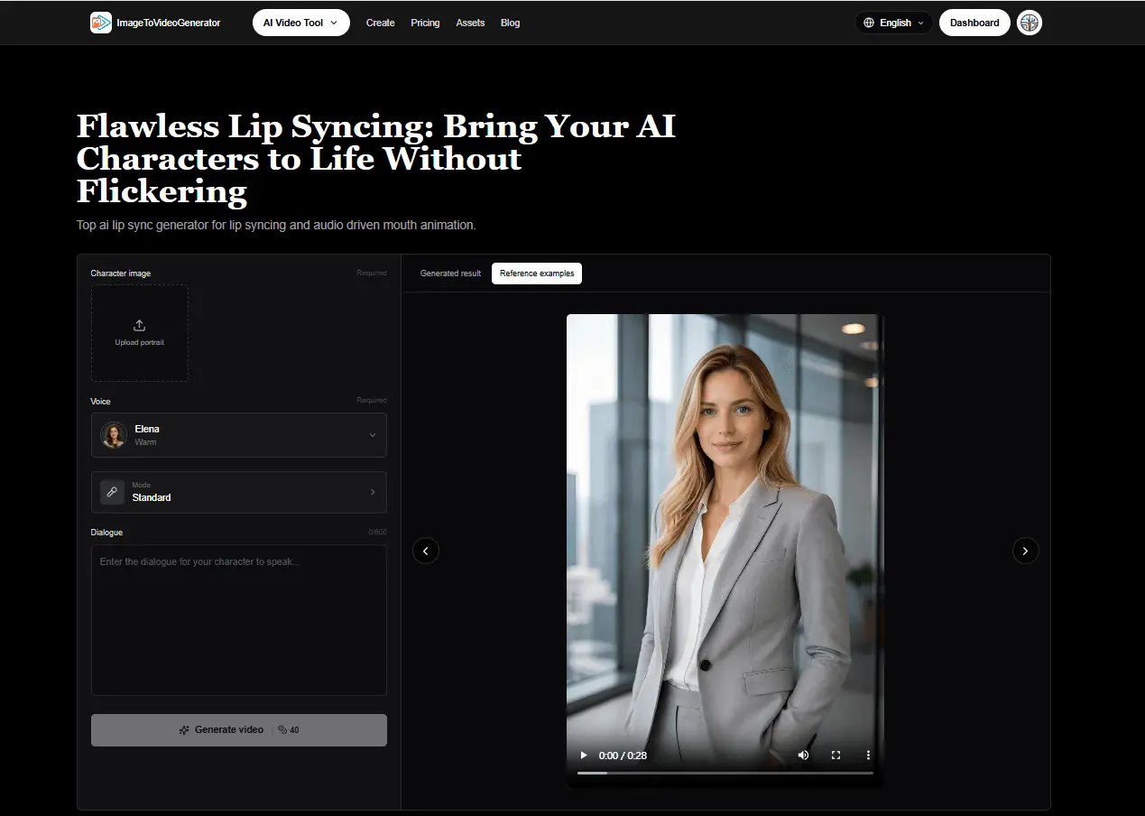Click the Elena voice avatar
This screenshot has width=1145, height=816.
[114, 435]
